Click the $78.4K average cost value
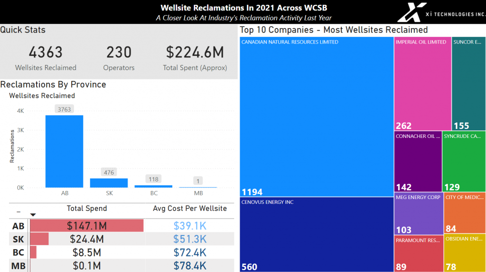The height and width of the screenshot is (272, 486). coord(190,266)
